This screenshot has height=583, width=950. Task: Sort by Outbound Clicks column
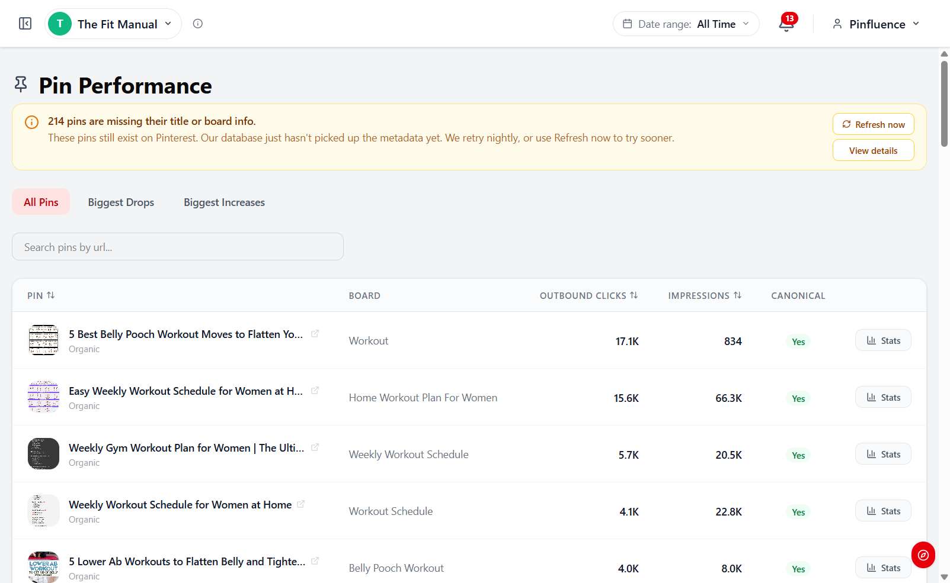[588, 295]
